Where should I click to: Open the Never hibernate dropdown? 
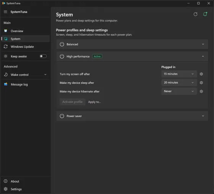pyautogui.click(x=179, y=91)
